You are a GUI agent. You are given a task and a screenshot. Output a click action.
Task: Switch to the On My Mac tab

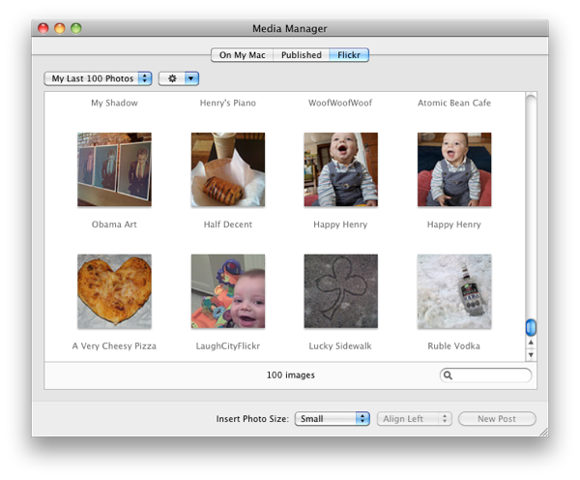[x=243, y=55]
